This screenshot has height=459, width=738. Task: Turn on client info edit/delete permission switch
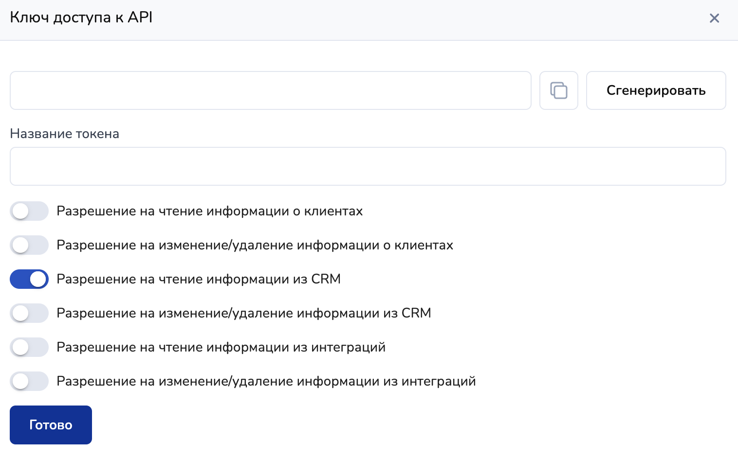[x=29, y=245]
